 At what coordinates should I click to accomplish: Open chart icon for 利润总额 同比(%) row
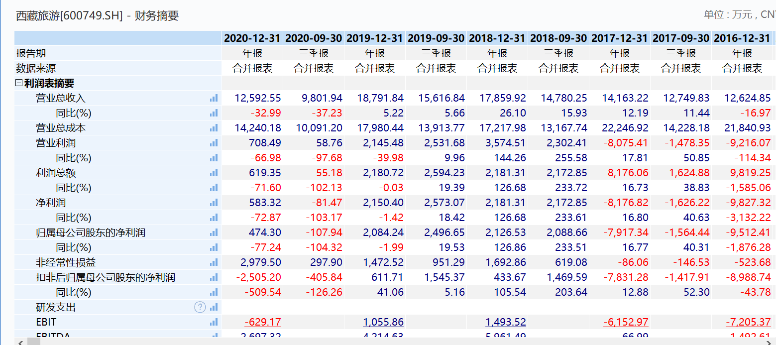pos(214,188)
